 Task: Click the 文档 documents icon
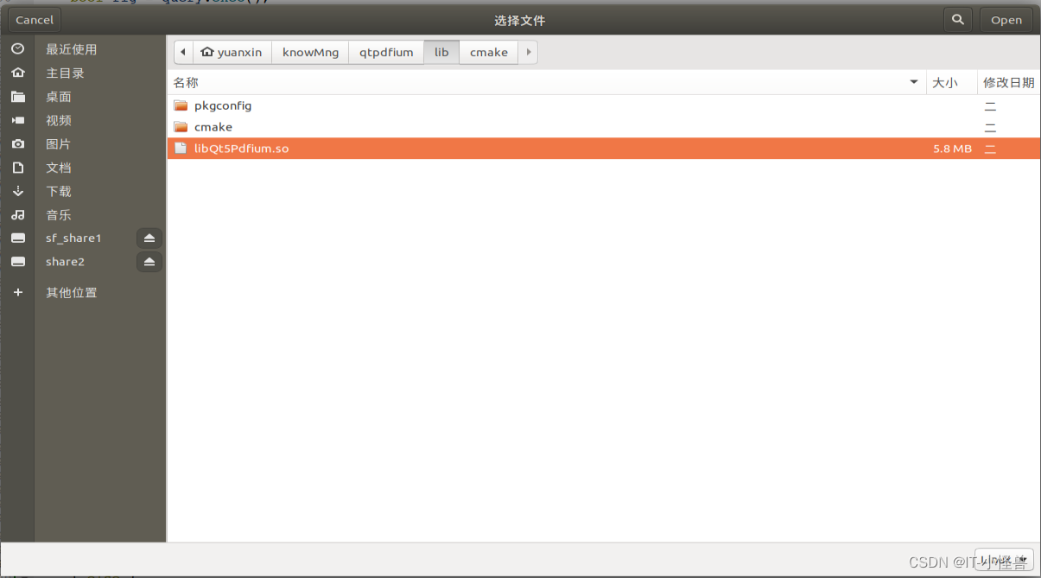[17, 167]
